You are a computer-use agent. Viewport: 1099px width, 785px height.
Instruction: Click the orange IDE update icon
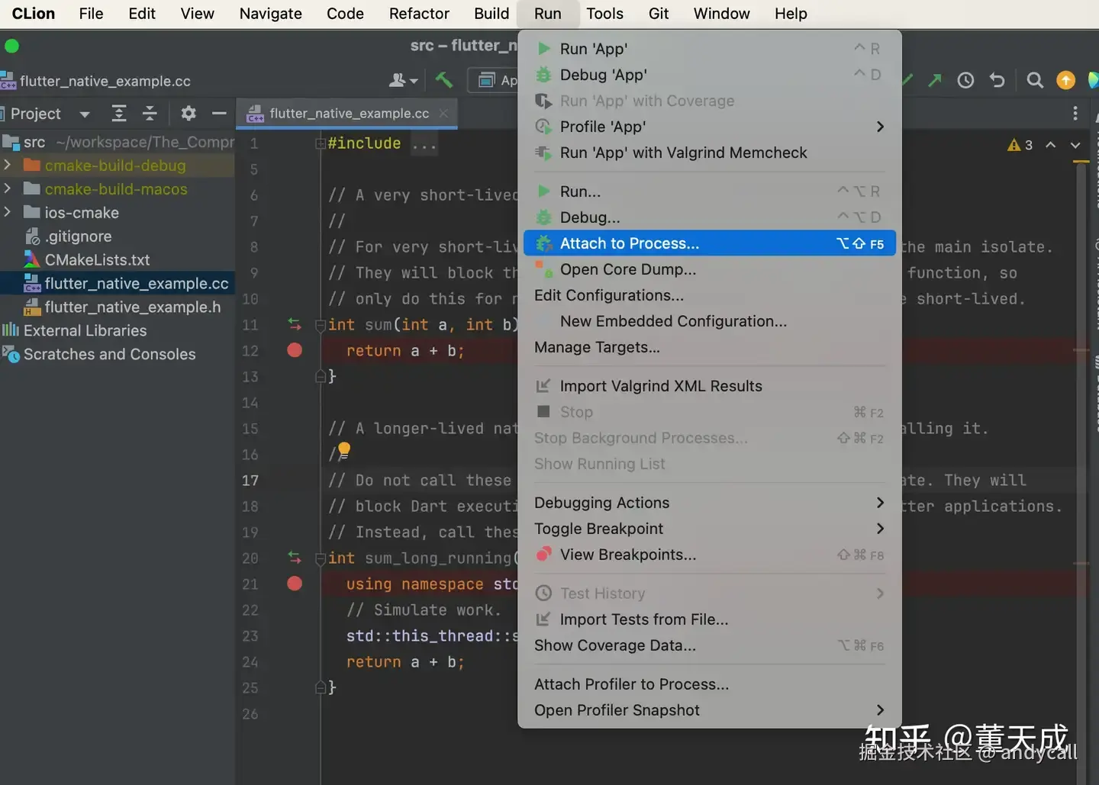1065,80
